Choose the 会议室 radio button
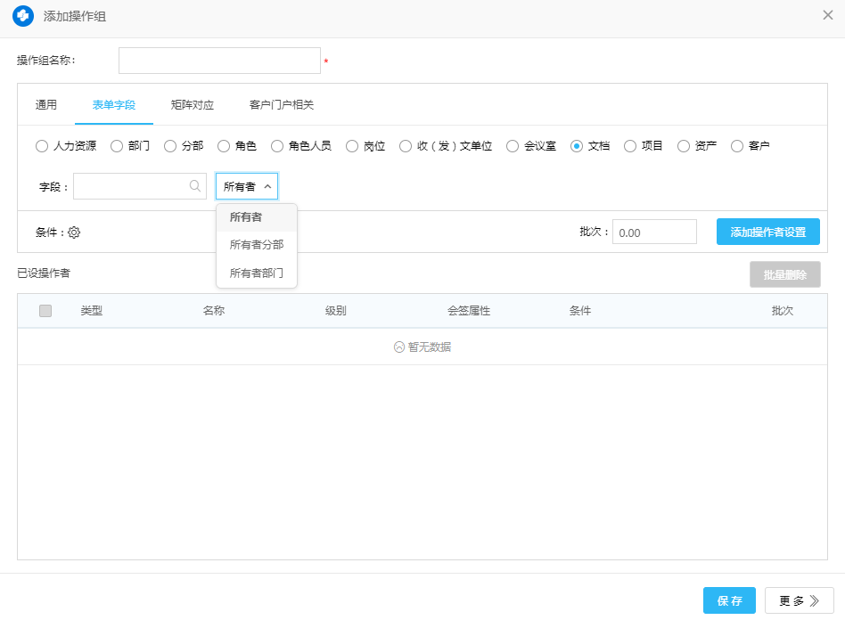Image resolution: width=845 pixels, height=620 pixels. (x=513, y=146)
